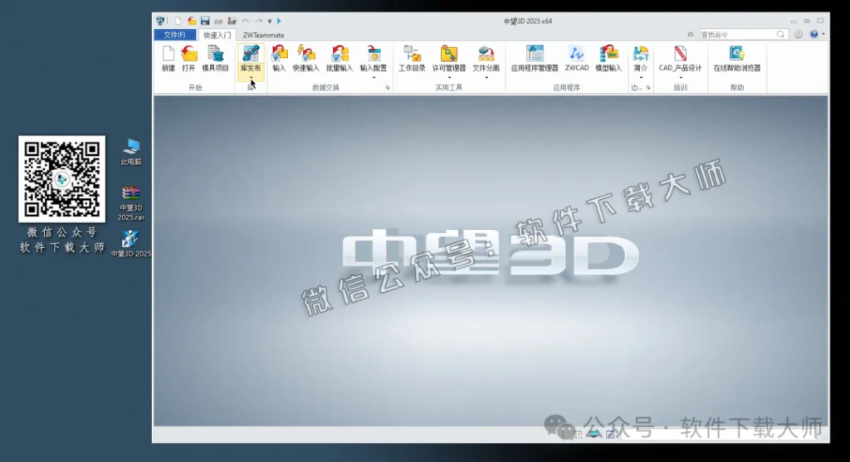This screenshot has height=462, width=850.
Task: Select the 中望3D 2025.rar archive file
Action: (x=131, y=203)
